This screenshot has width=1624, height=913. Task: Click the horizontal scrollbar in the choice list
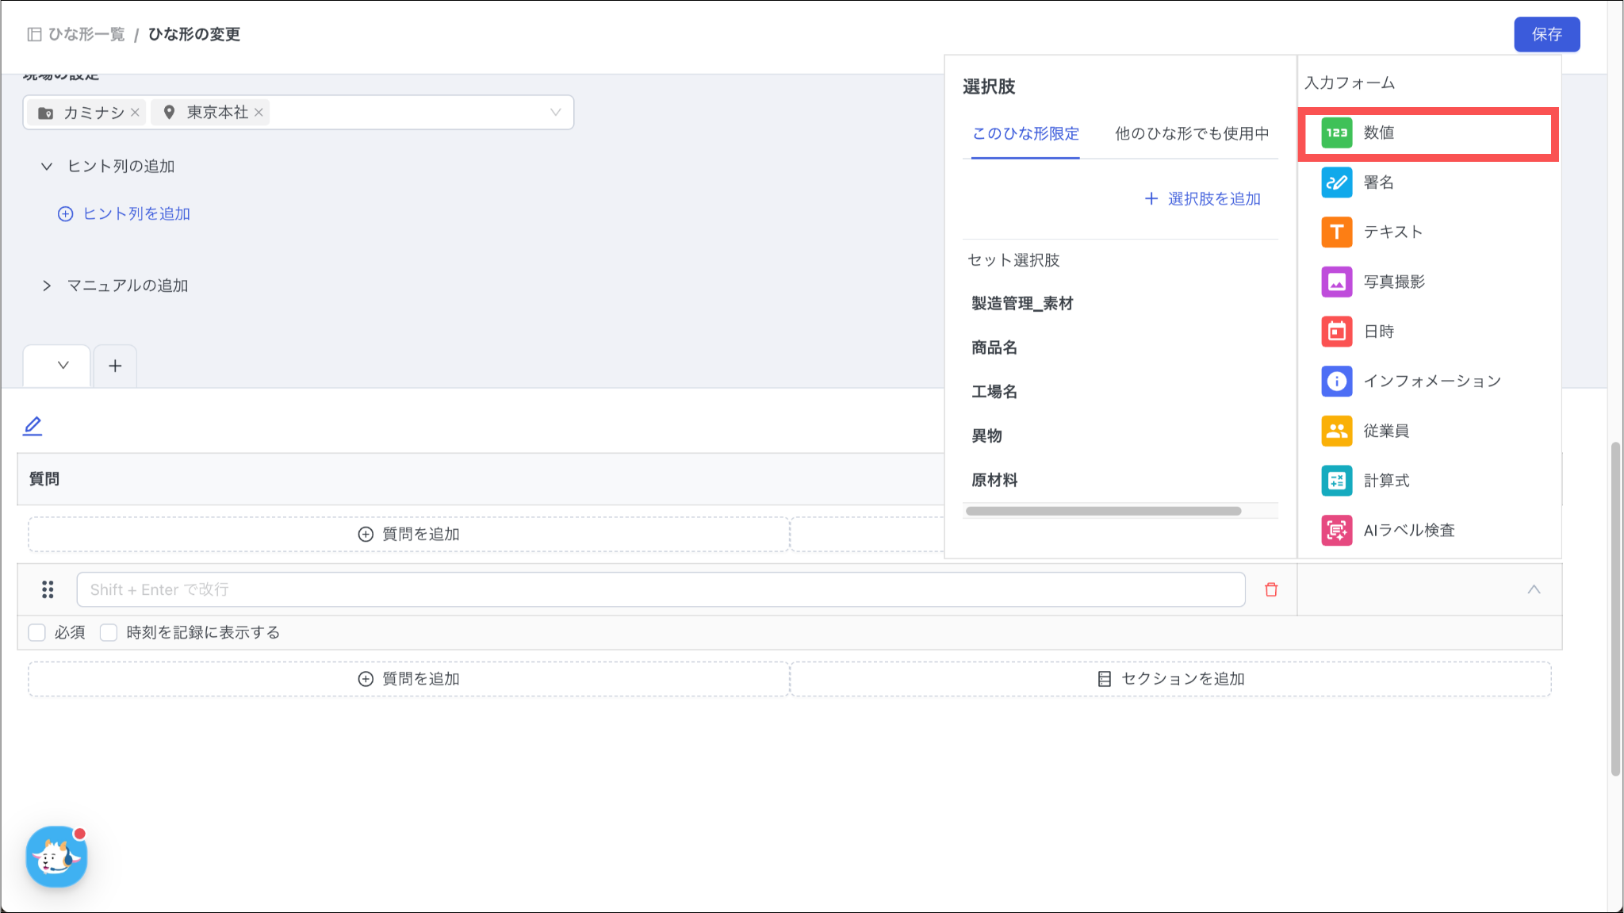[x=1103, y=511]
